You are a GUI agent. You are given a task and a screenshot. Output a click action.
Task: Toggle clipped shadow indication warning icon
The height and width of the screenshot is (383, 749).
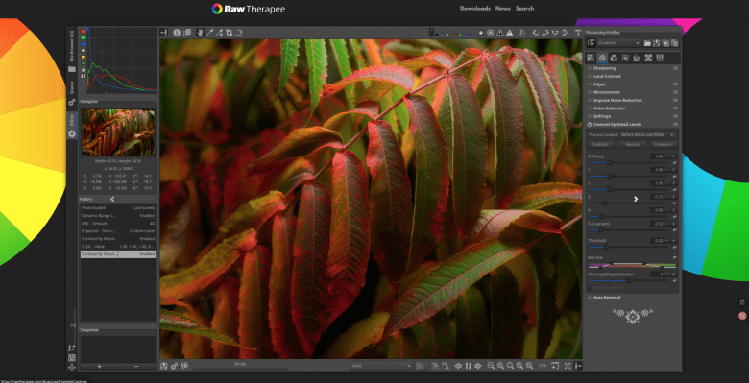tap(499, 33)
